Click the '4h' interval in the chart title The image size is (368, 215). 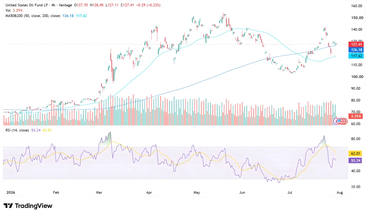click(x=53, y=5)
